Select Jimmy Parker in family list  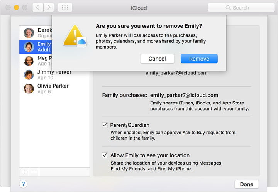click(54, 75)
